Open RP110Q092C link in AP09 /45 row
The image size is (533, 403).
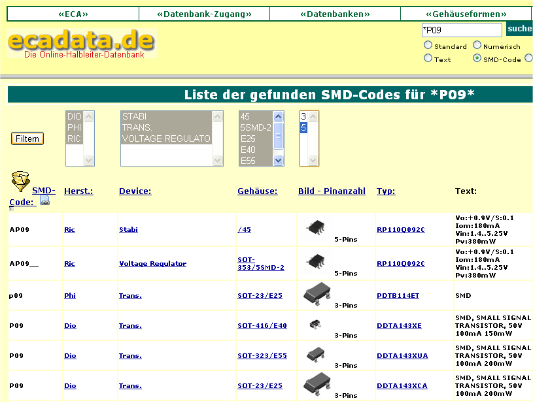pos(401,230)
